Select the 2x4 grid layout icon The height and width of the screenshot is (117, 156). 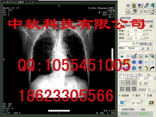(134, 83)
